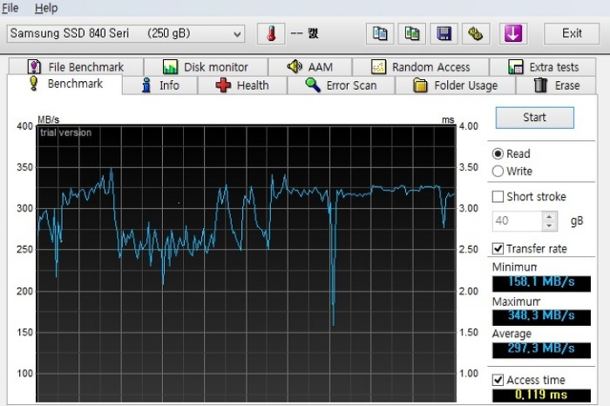Click the Benchmark lightbulb icon
This screenshot has width=610, height=406.
point(34,84)
